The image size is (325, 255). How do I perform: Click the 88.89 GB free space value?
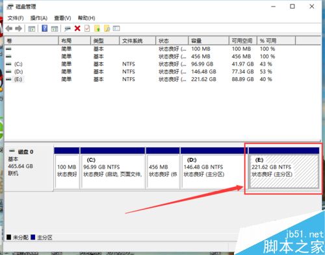pos(242,79)
